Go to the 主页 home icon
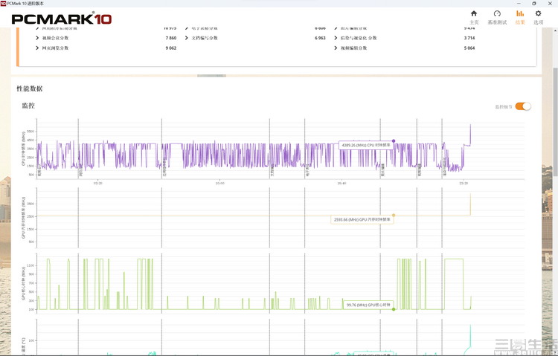The width and height of the screenshot is (558, 356). (474, 13)
